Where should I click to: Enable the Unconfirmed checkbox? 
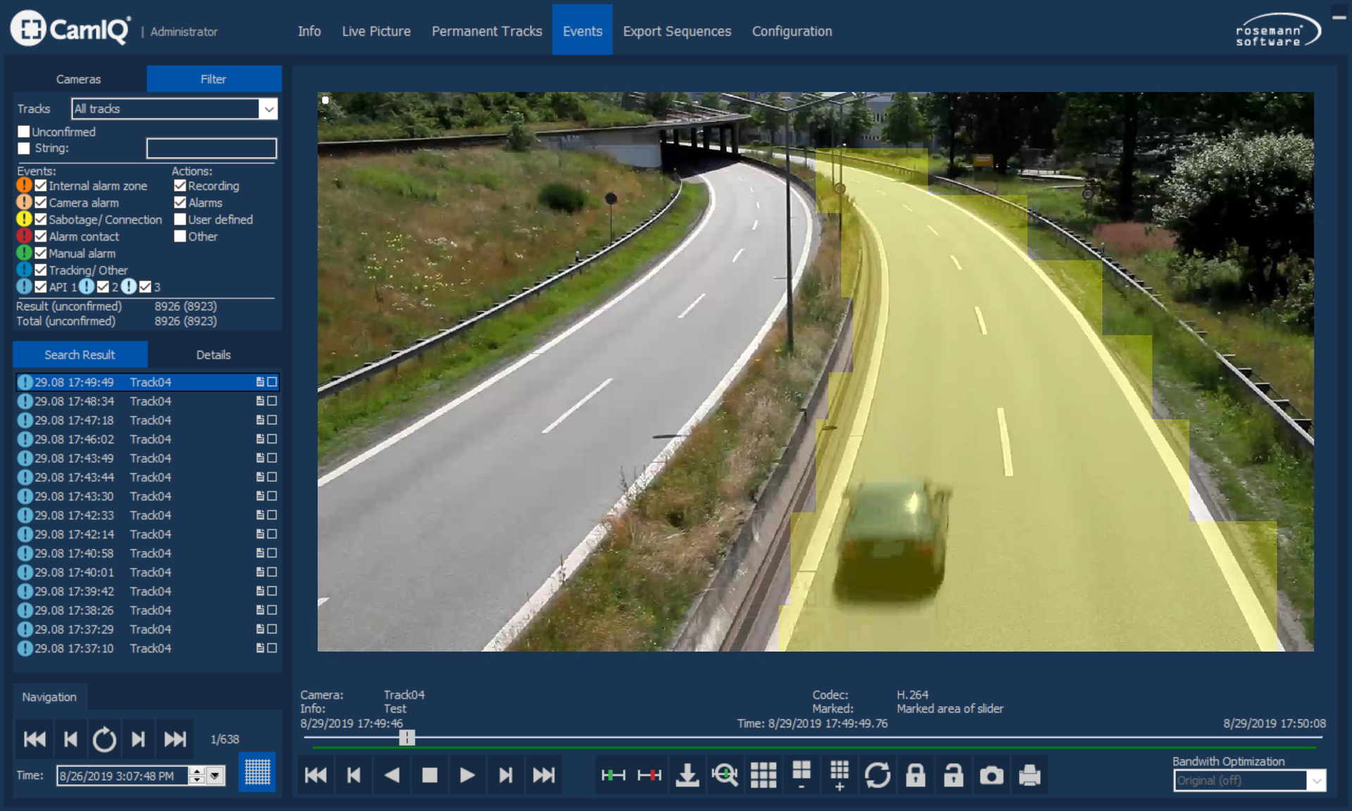24,132
